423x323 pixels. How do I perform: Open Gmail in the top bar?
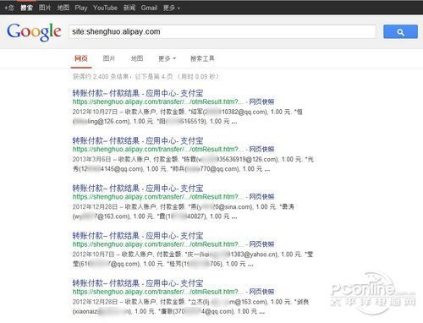149,8
